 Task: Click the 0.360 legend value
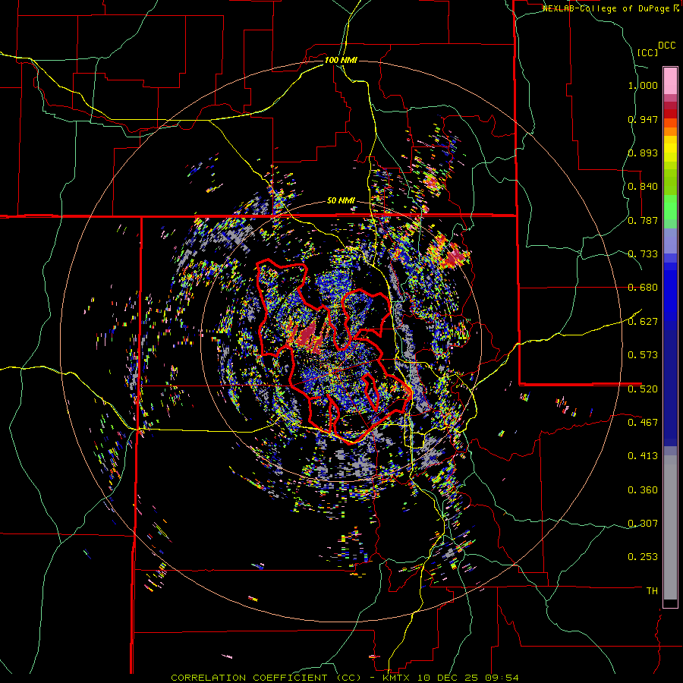pyautogui.click(x=643, y=490)
